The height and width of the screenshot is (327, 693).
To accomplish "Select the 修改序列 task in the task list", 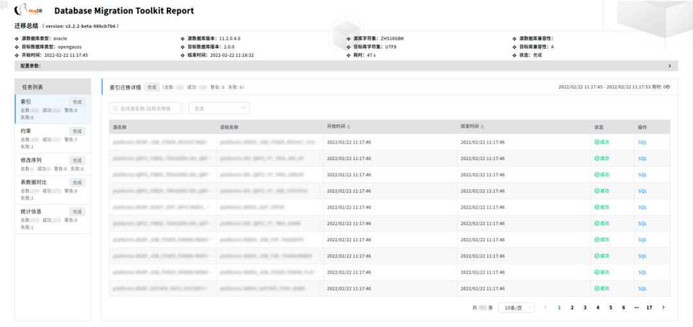I will (x=53, y=164).
